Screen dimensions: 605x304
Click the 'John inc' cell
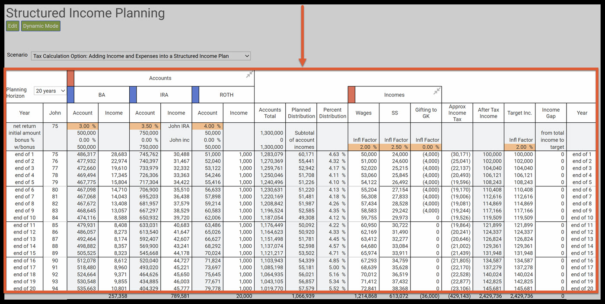tap(180, 140)
